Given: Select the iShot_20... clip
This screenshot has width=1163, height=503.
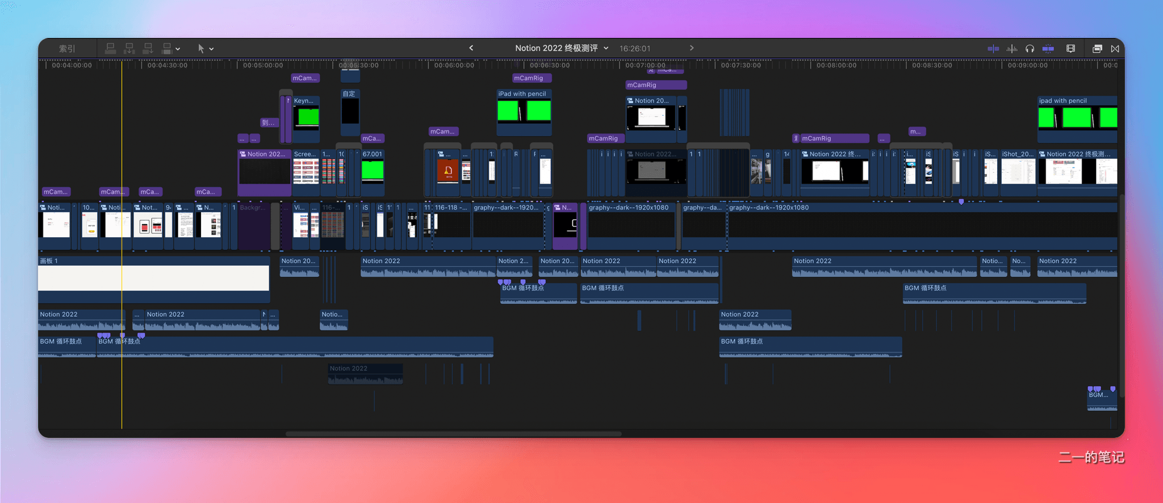Looking at the screenshot, I should pos(1018,173).
